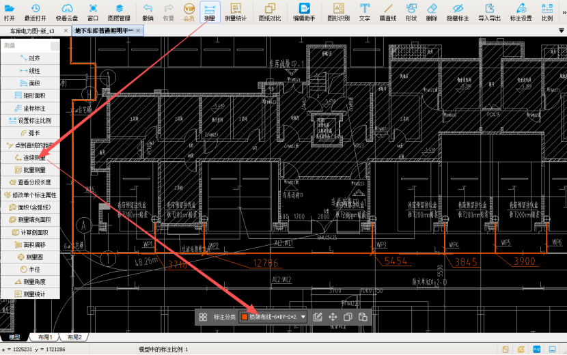
Task: Undo with the 撤销 arrow
Action: pos(148,12)
